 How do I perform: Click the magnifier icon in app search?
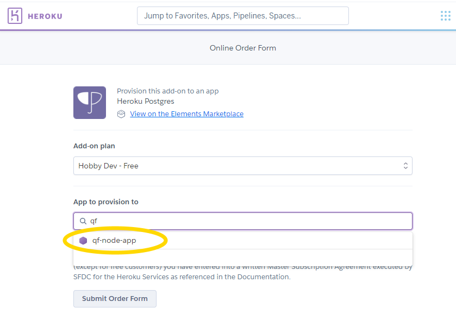point(83,221)
